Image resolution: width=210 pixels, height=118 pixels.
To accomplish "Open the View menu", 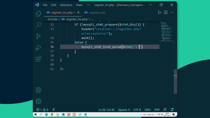I will 79,5.
